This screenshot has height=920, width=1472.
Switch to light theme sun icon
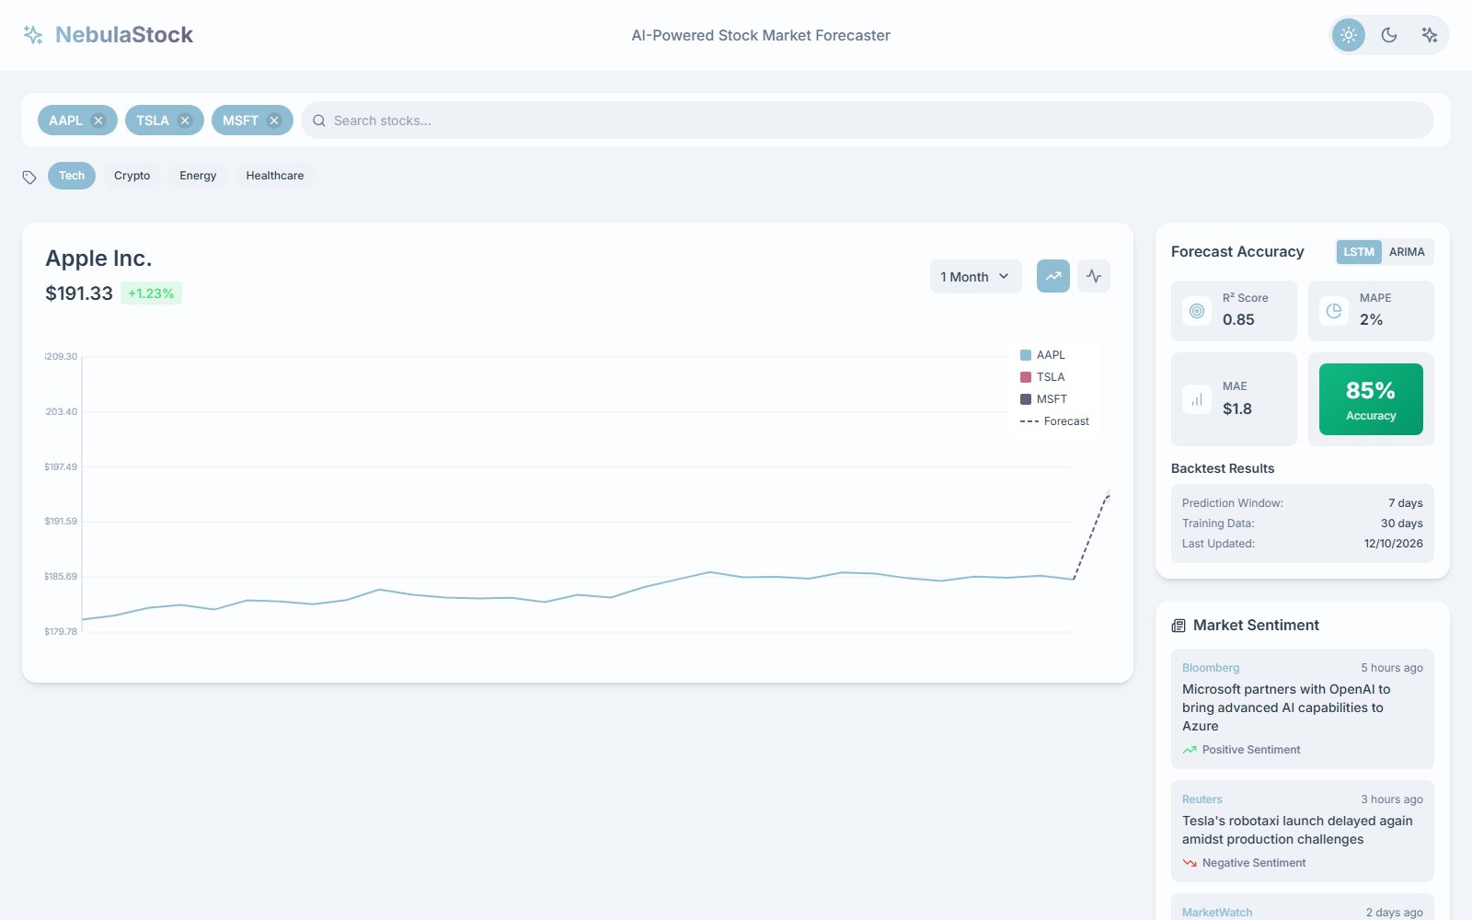coord(1349,35)
